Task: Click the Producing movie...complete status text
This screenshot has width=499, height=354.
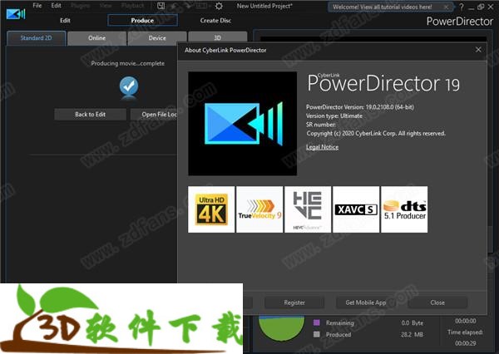Action: tap(127, 63)
